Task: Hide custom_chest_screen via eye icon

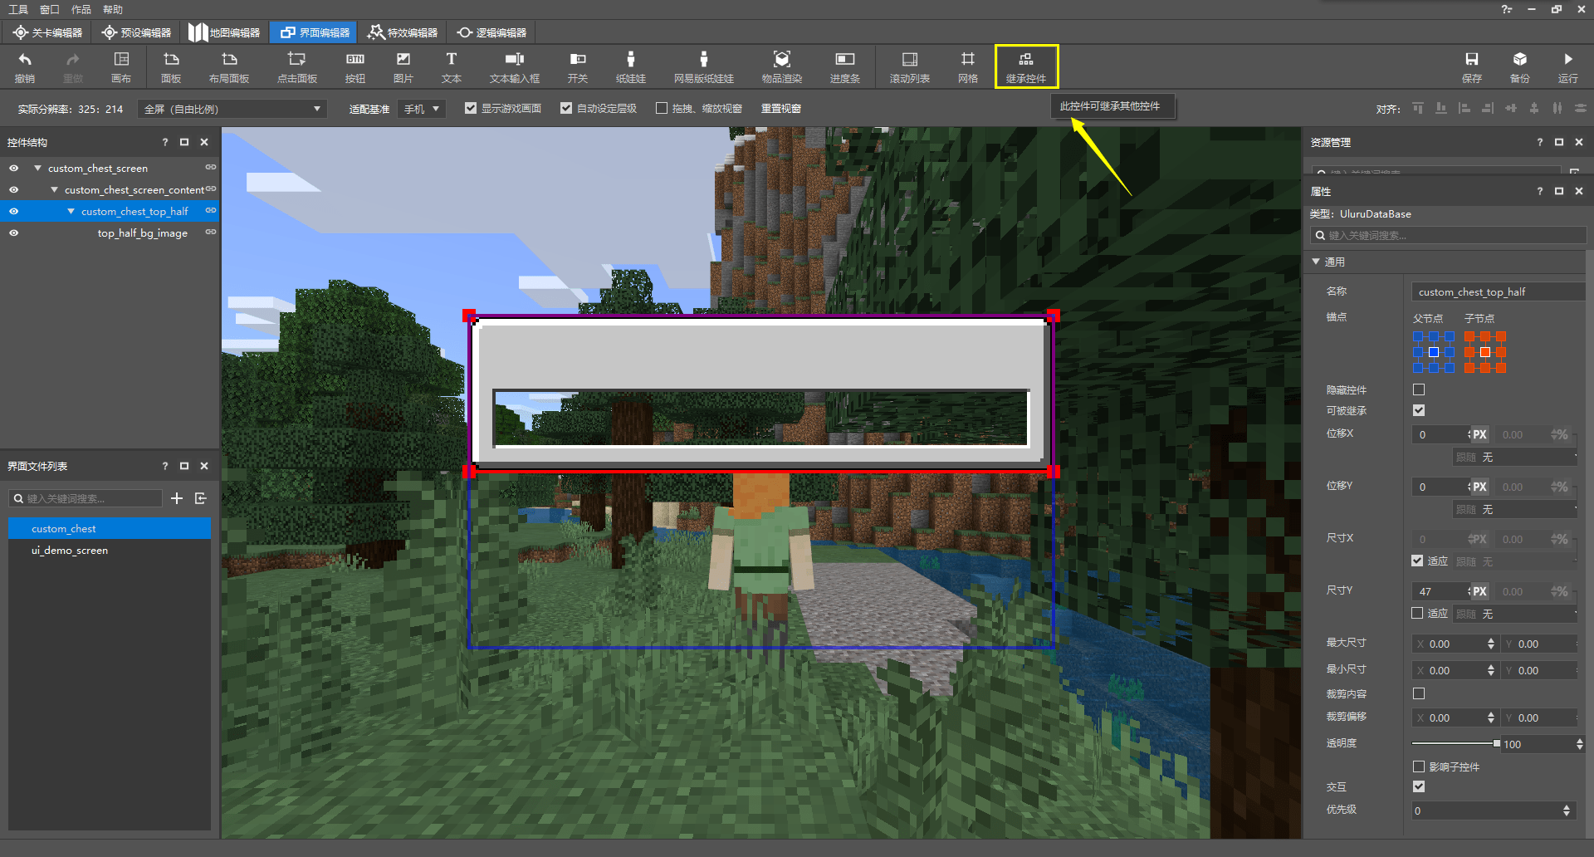Action: click(x=13, y=168)
